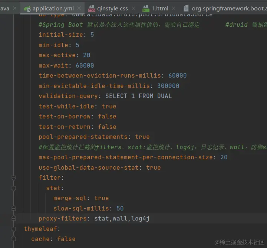Click the #druid comment at right
Screen dimensions: 267x248
246,25
